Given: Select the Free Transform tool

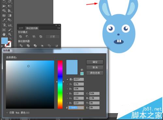Looking at the screenshot, I should click(x=10, y=6).
